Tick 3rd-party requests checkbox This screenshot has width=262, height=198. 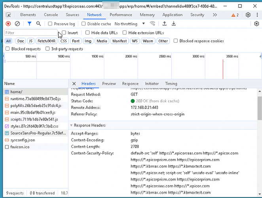[x=47, y=49]
